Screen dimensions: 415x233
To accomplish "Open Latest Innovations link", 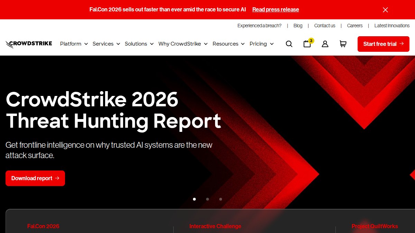I will (392, 26).
